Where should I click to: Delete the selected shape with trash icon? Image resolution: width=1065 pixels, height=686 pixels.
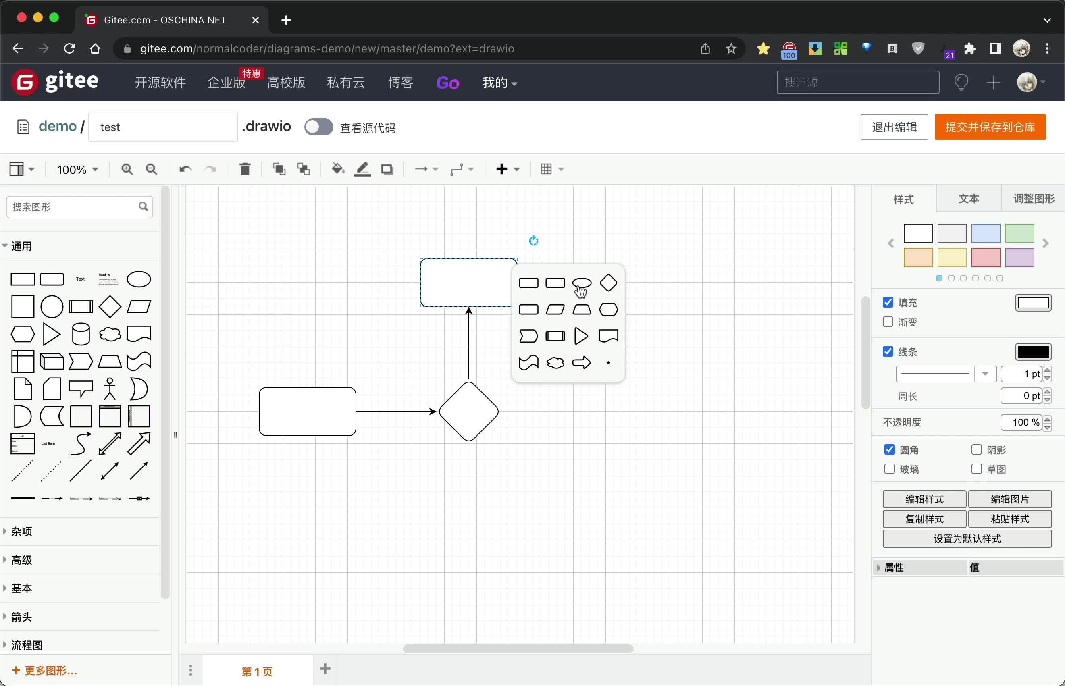(x=245, y=169)
